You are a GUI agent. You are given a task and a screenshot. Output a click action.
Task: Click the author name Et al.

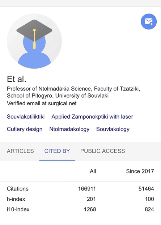[x=17, y=79]
